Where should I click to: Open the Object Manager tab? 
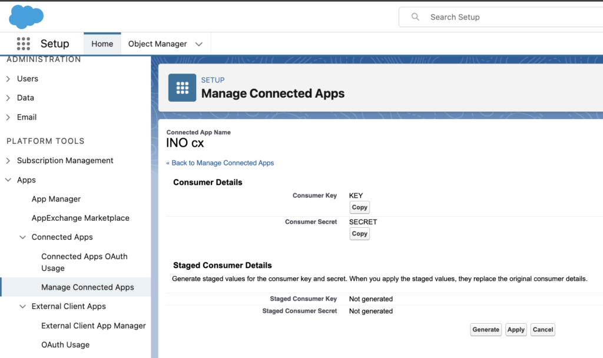coord(157,44)
